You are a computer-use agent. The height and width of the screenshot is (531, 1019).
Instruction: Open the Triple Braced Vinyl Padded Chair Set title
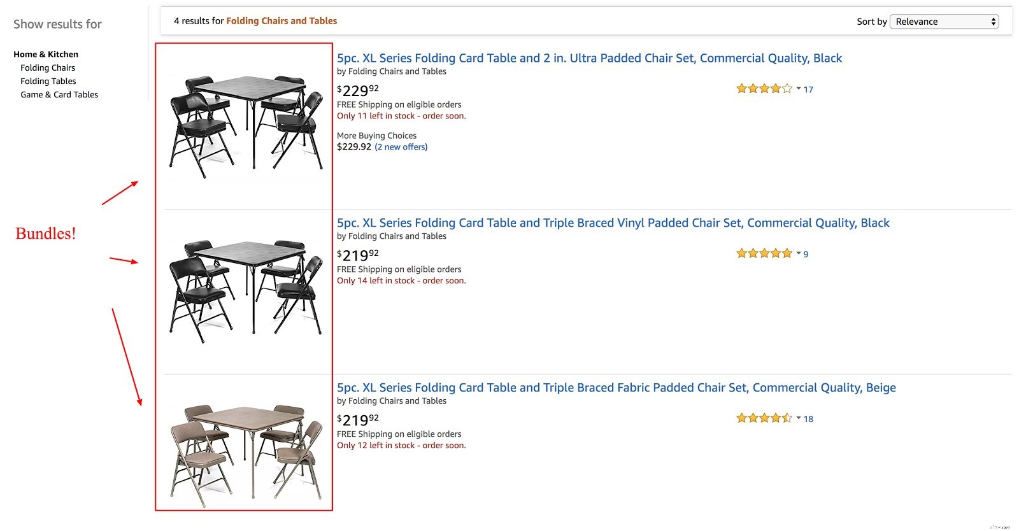point(613,223)
